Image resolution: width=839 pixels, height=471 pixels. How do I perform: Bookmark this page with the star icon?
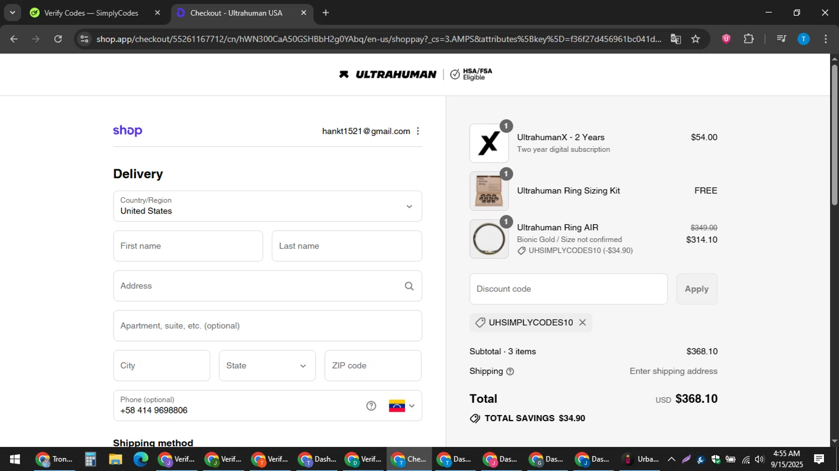click(695, 39)
